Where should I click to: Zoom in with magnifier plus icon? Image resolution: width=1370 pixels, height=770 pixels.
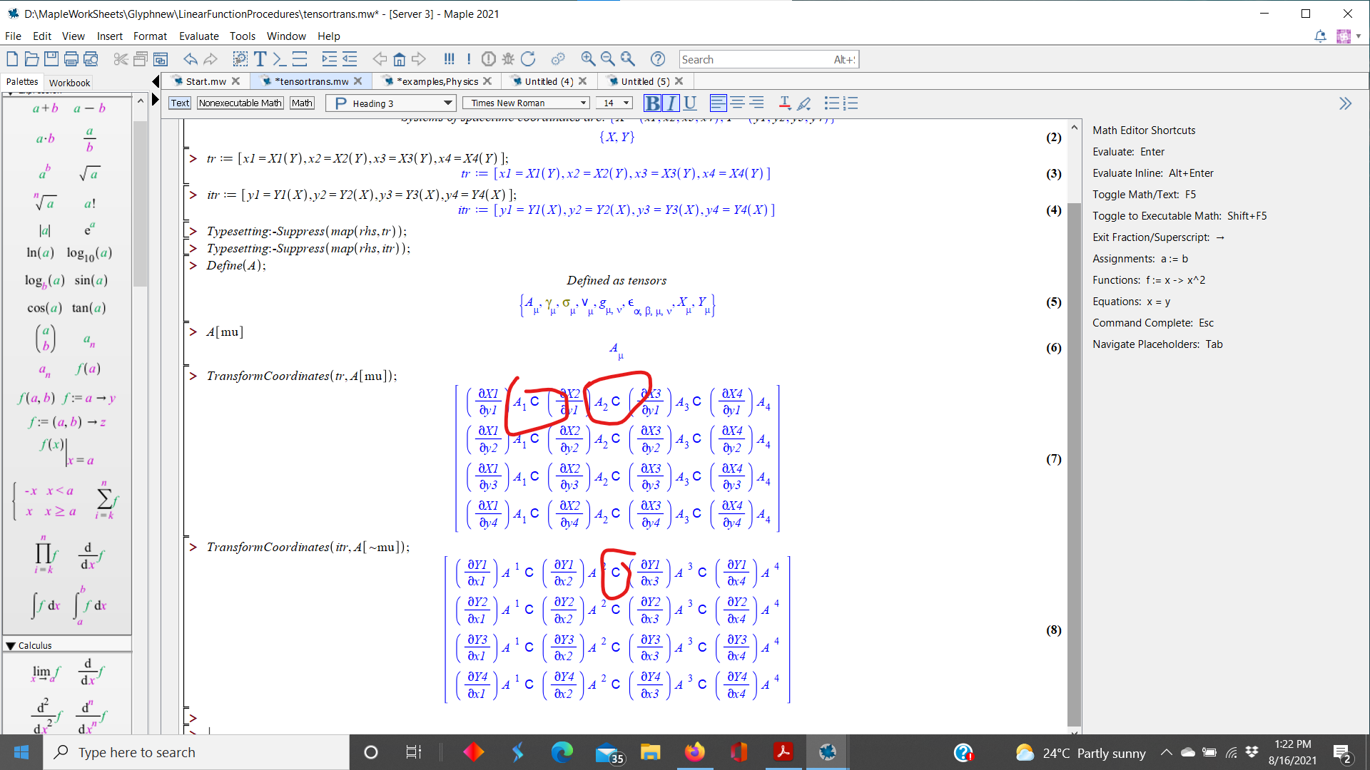[588, 59]
